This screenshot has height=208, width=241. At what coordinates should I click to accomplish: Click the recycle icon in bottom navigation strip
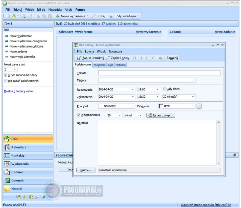point(43,197)
